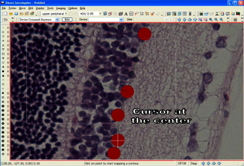Select the plus sign marker in left palette
Screen dimensions: 244x166
(4, 41)
